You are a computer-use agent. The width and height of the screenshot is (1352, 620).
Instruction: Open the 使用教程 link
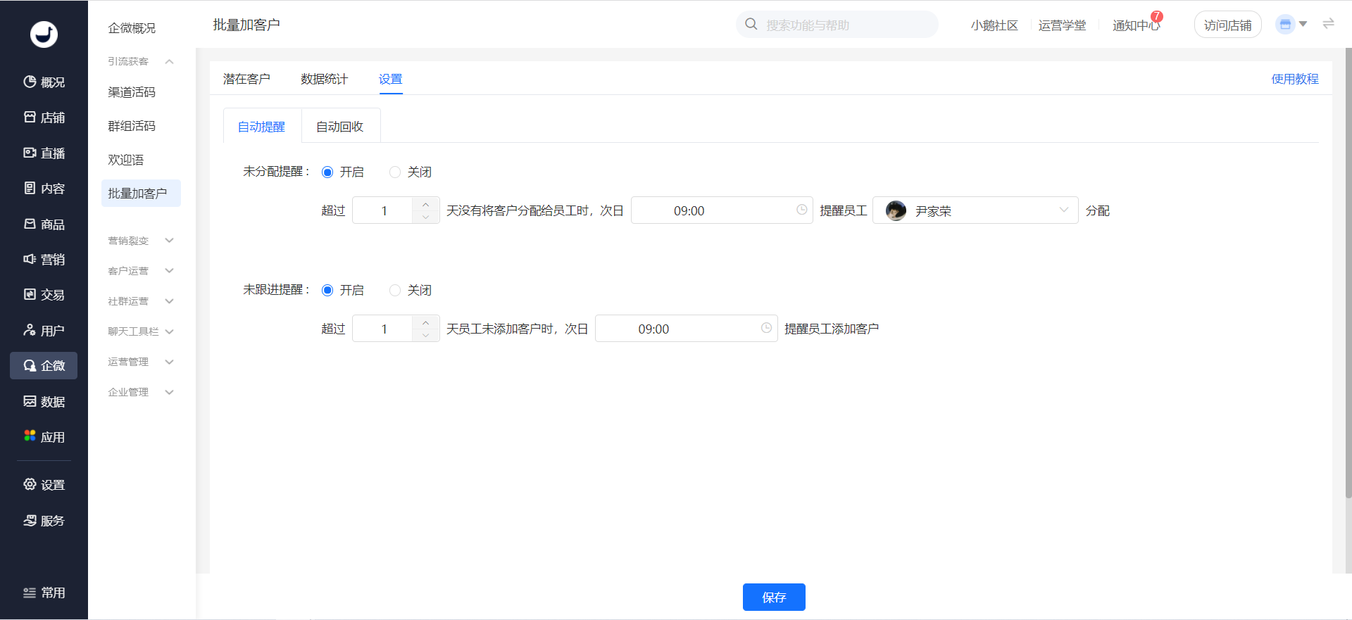tap(1294, 79)
